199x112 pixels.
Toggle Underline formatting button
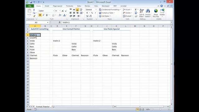coord(47,15)
